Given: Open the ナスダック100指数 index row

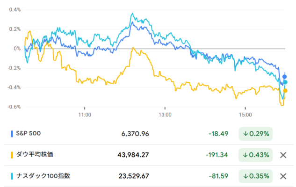Looking at the screenshot, I should (149, 176).
